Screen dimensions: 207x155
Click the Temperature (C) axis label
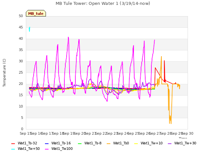pyautogui.click(x=4, y=73)
